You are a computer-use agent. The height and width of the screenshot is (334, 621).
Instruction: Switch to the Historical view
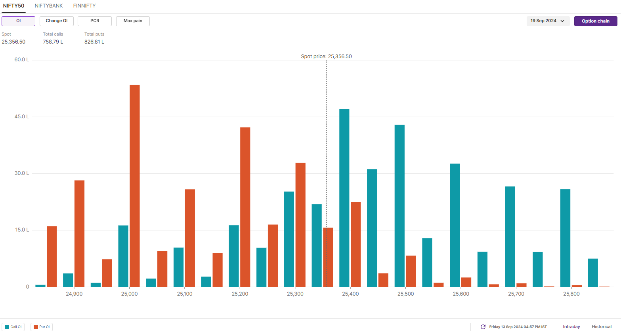click(602, 327)
